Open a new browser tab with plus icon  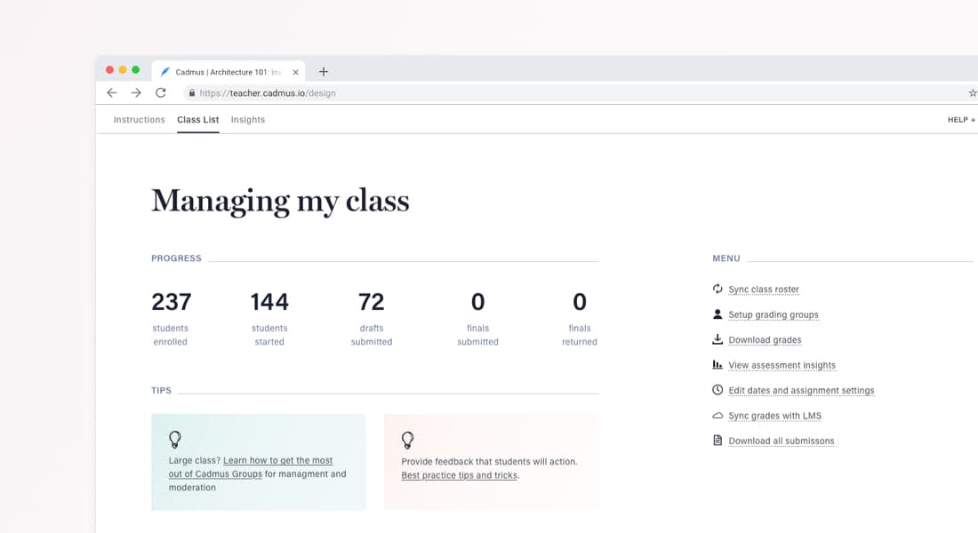coord(323,72)
